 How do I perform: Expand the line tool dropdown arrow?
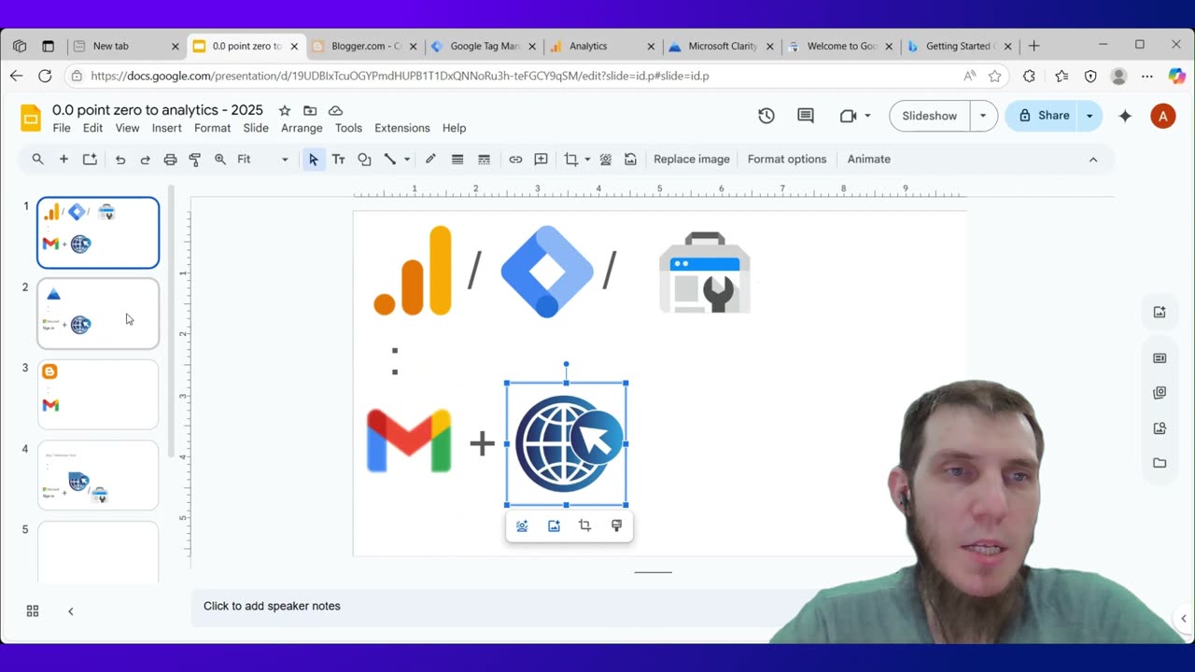tap(407, 160)
